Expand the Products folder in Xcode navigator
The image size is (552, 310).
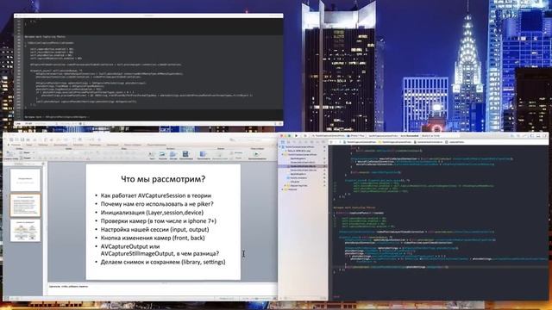coord(282,189)
